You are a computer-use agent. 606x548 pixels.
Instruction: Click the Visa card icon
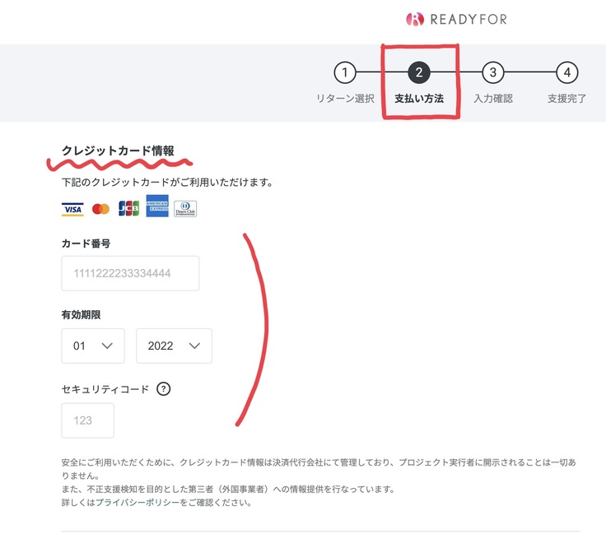(73, 209)
